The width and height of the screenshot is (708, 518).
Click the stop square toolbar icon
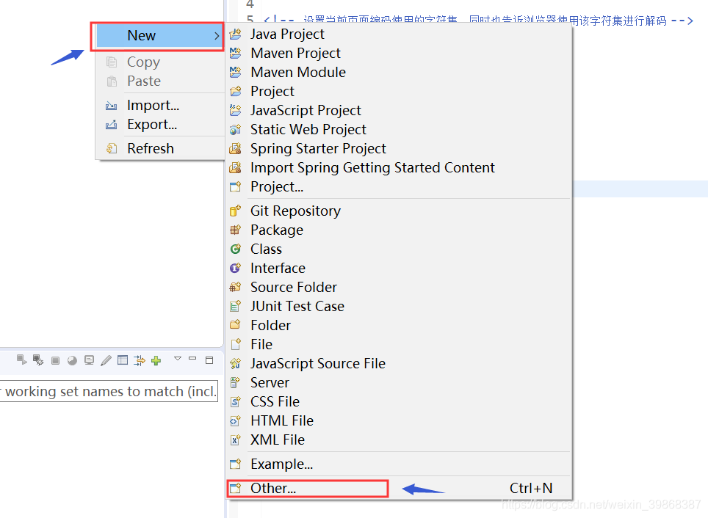point(55,360)
